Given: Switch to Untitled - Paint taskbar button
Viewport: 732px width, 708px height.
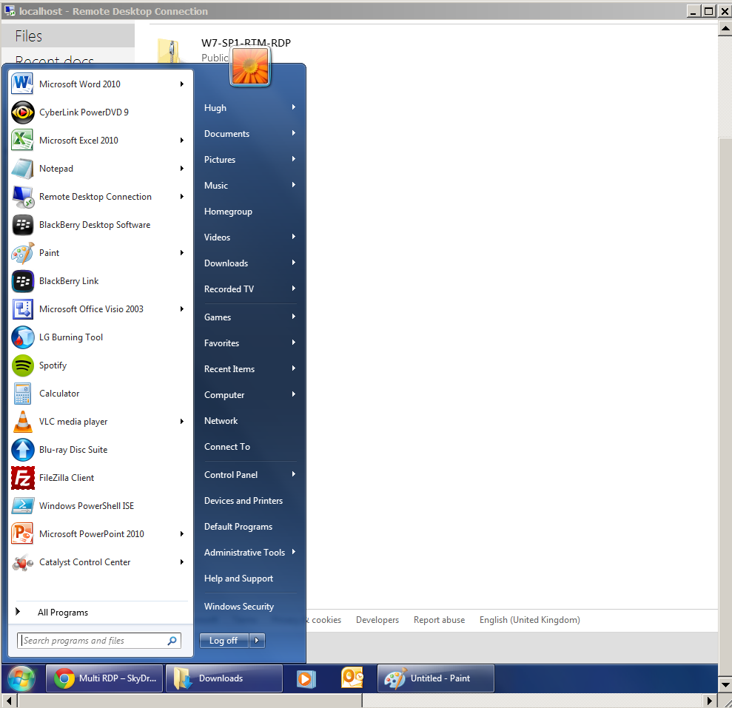Looking at the screenshot, I should [x=436, y=678].
